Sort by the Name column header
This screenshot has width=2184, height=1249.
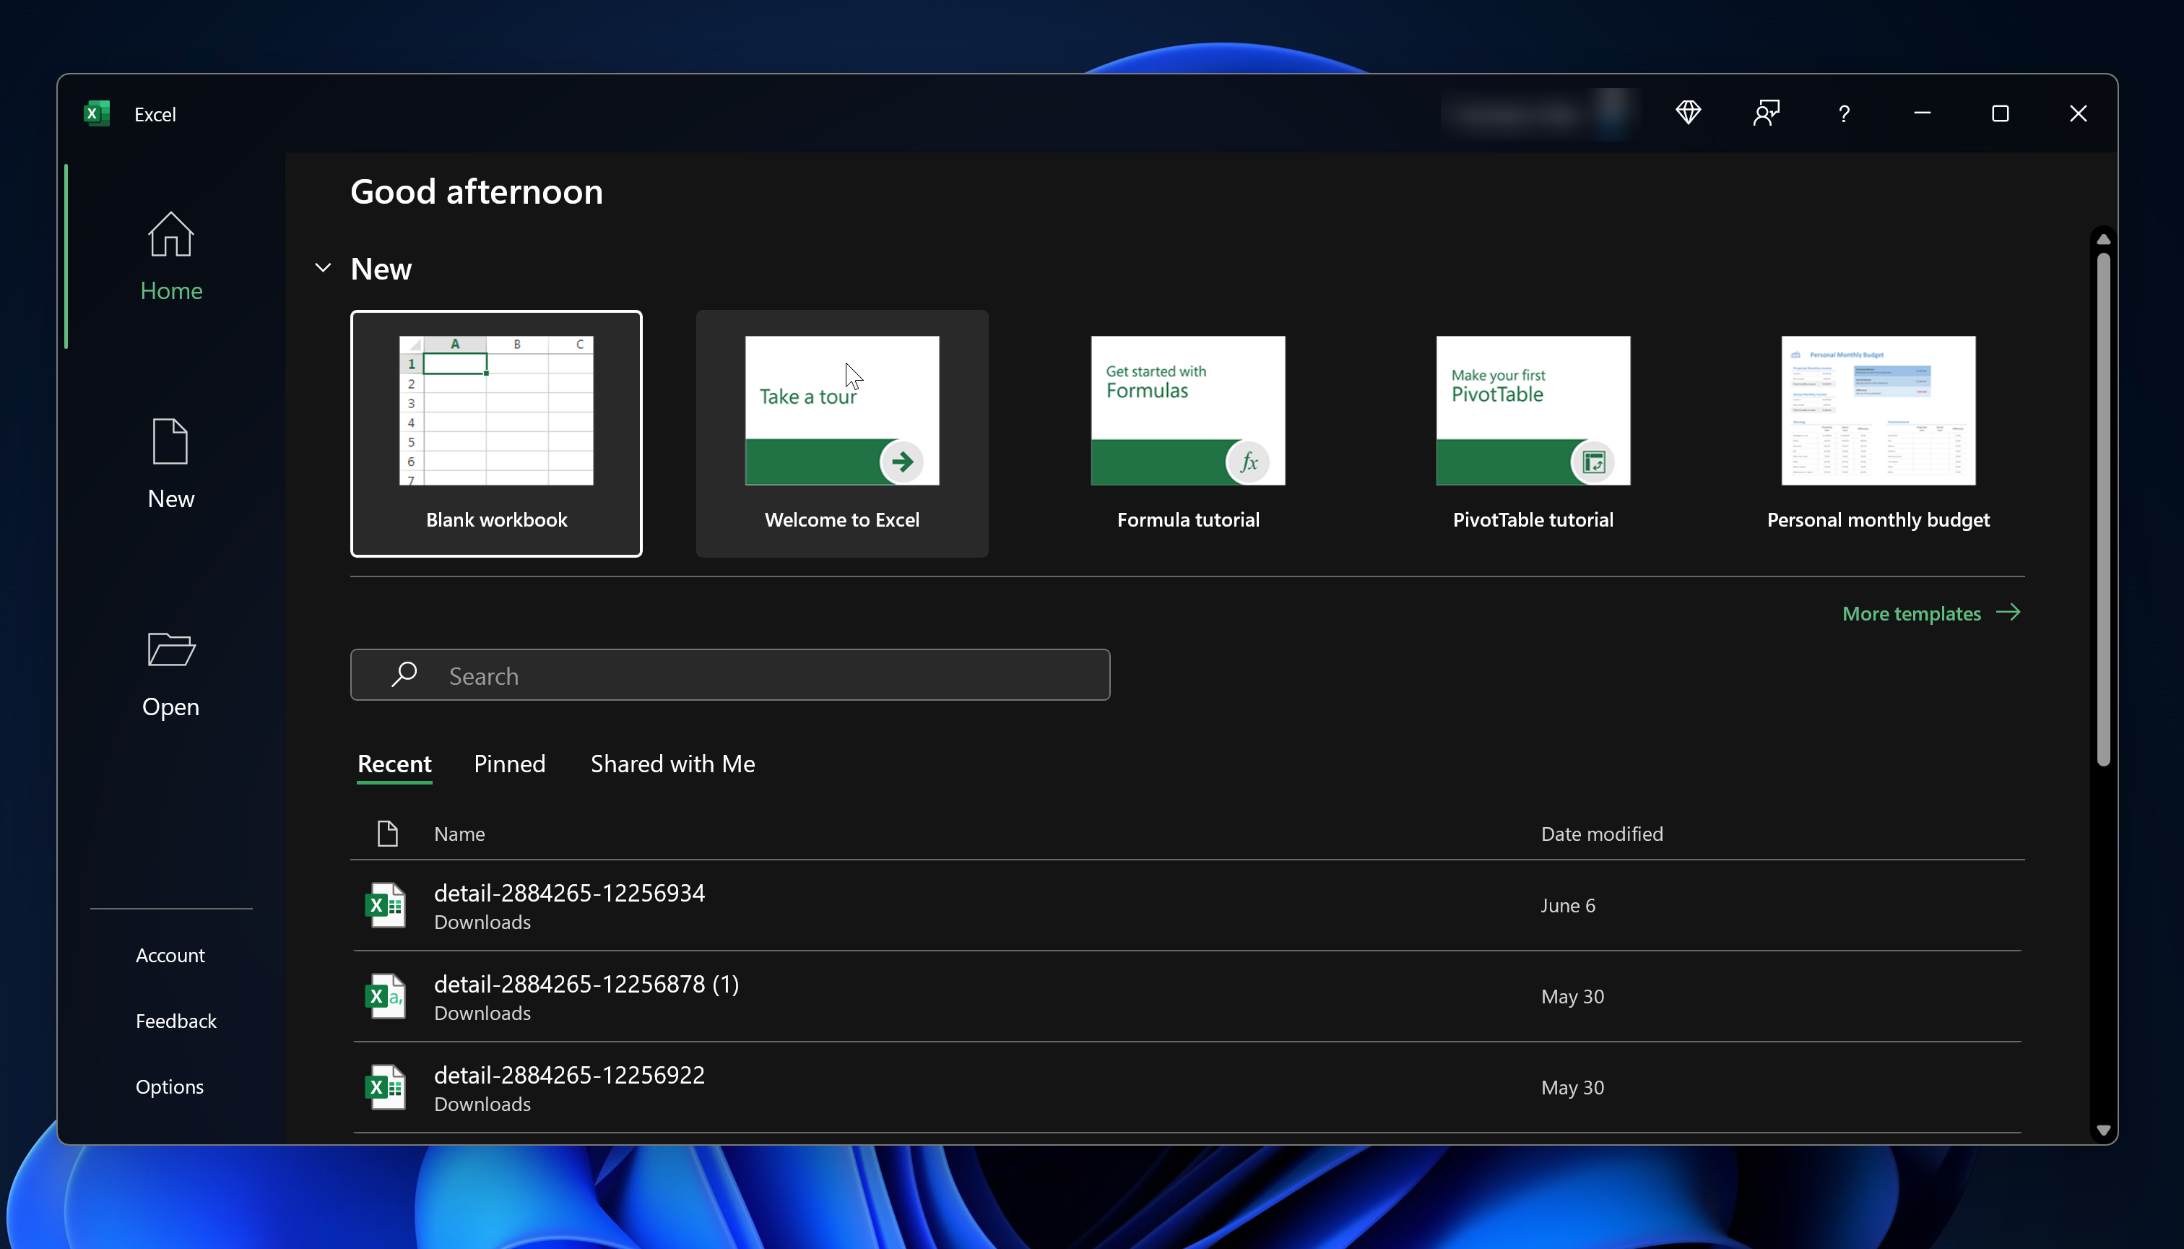(459, 833)
